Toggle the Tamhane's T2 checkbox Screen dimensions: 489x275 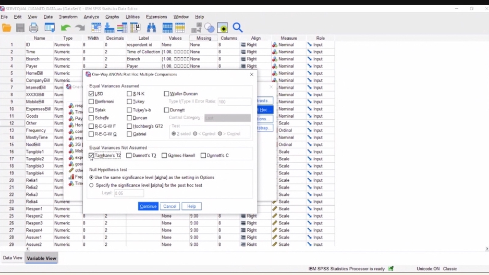point(91,155)
